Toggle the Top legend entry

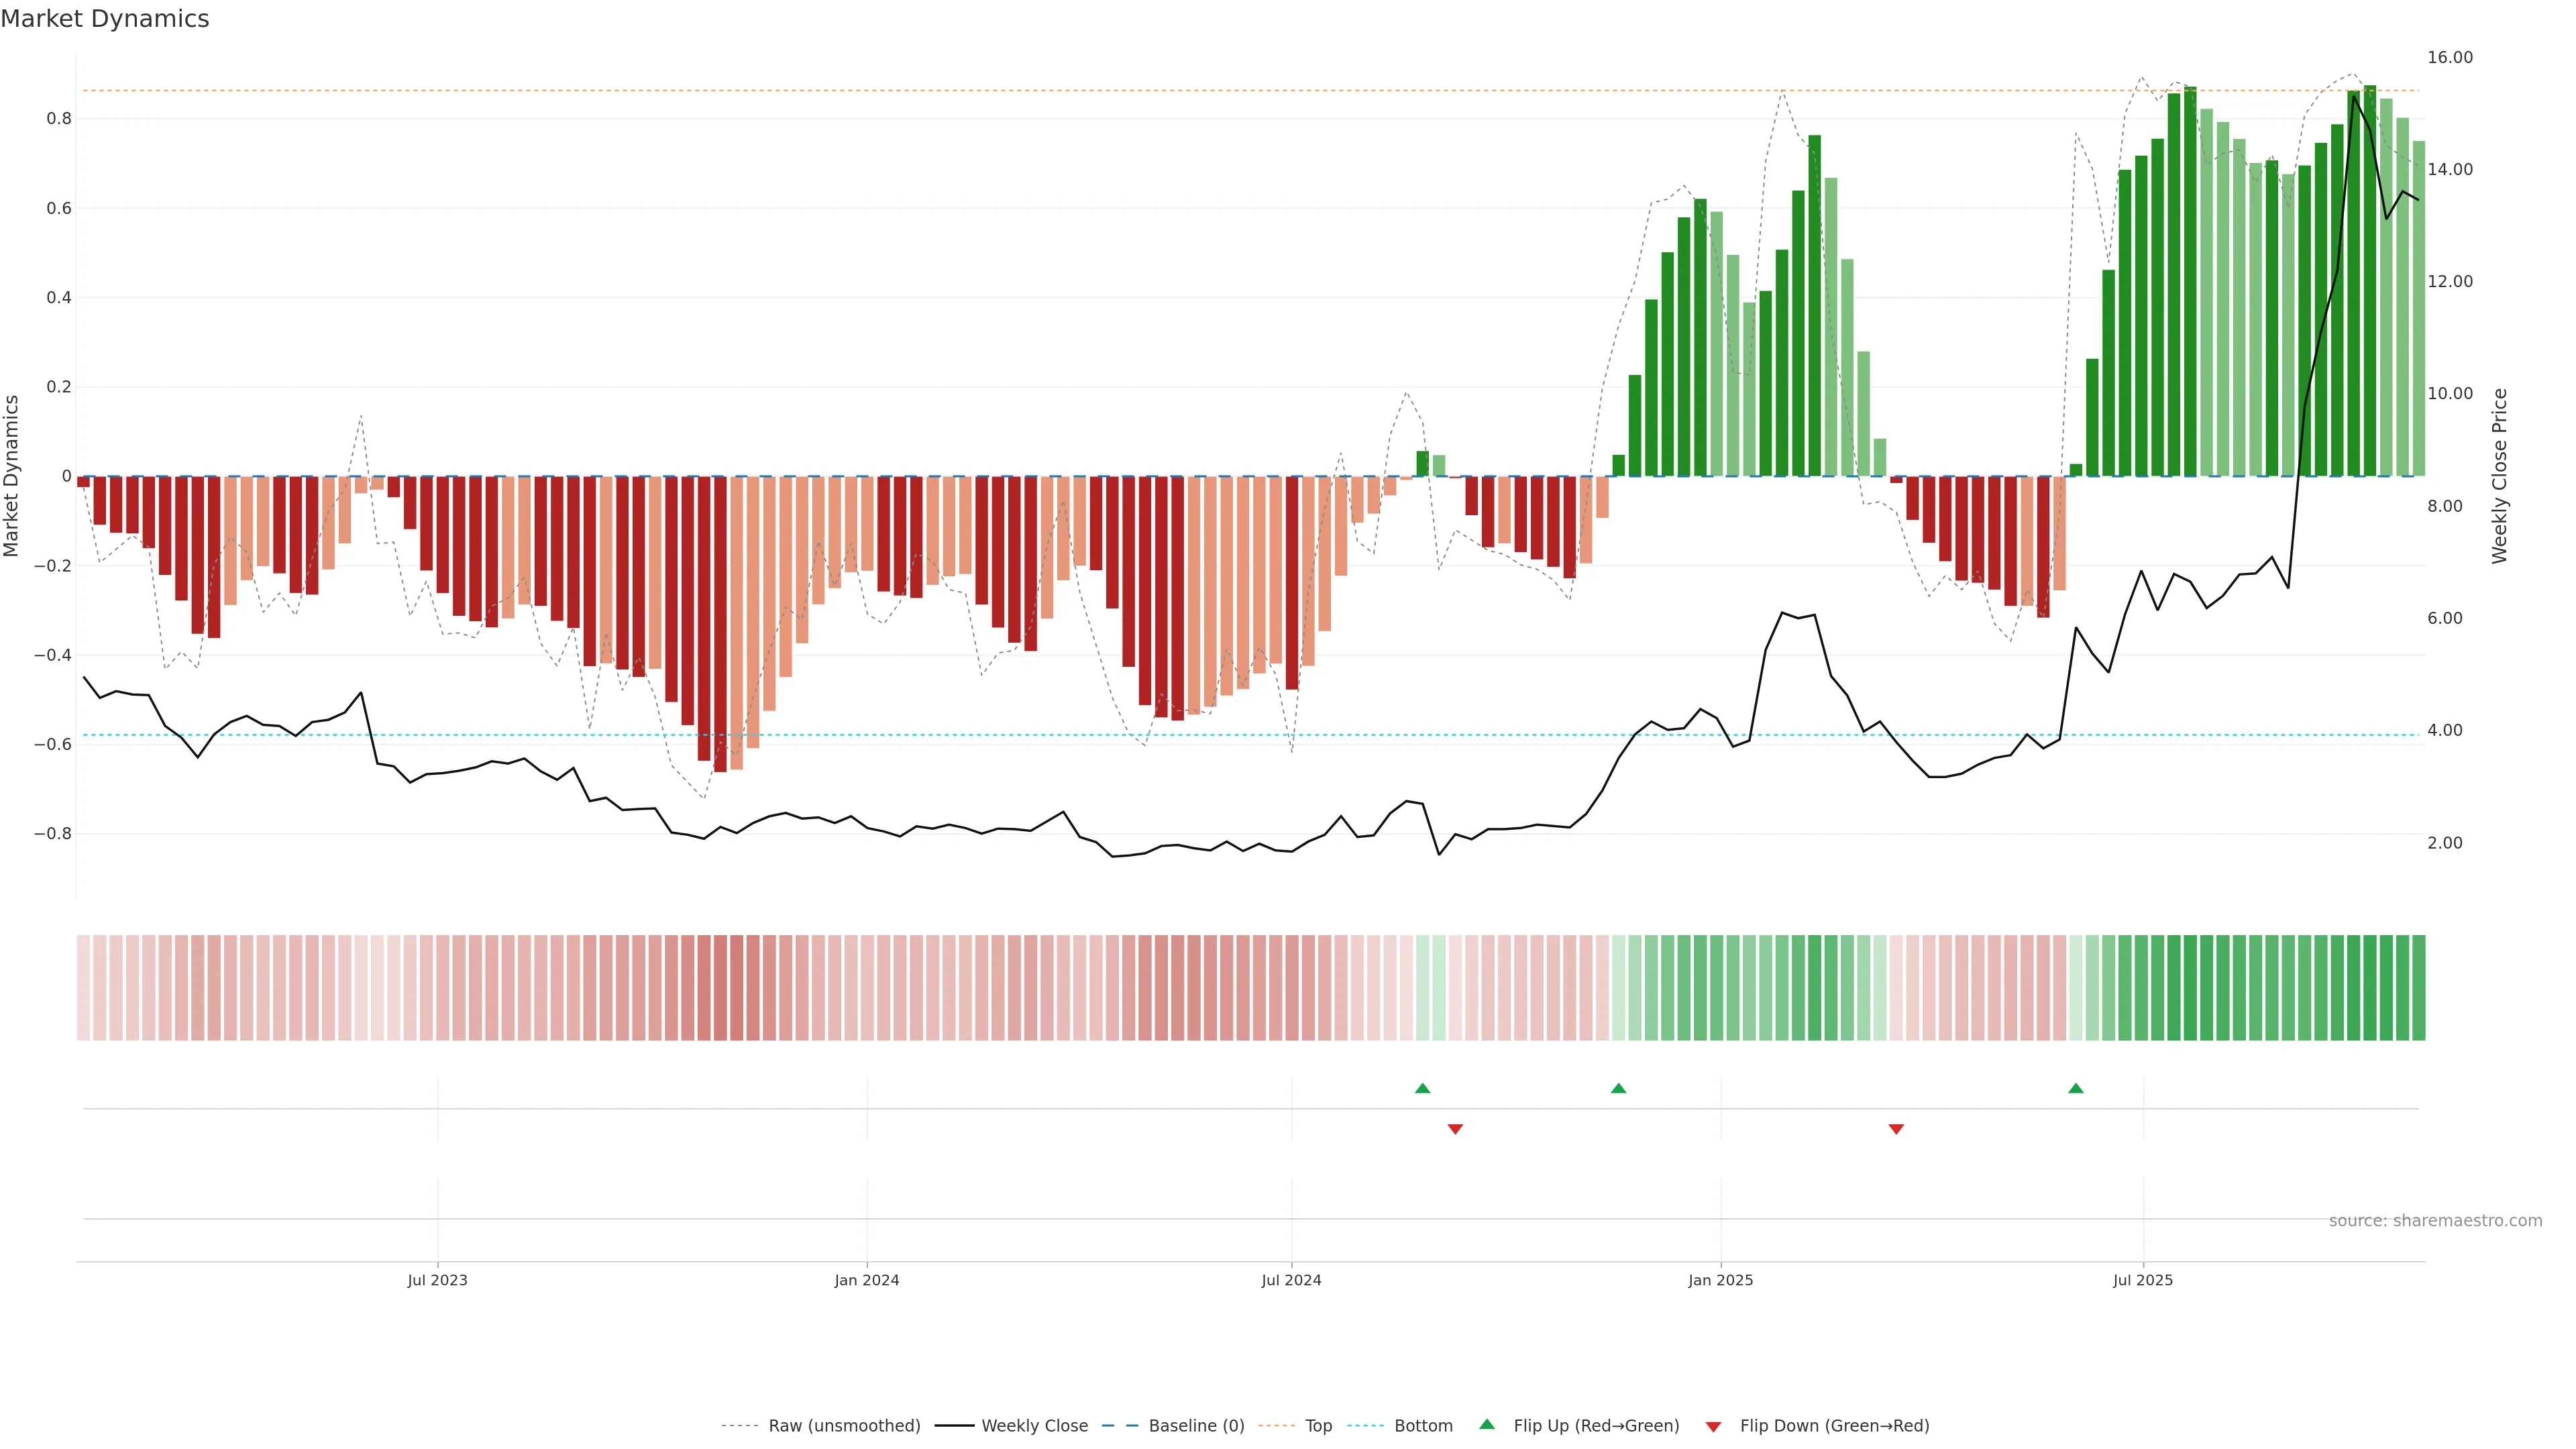[1318, 1426]
